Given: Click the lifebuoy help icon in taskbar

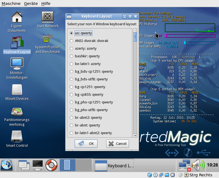Looking at the screenshot, I should click(51, 165).
